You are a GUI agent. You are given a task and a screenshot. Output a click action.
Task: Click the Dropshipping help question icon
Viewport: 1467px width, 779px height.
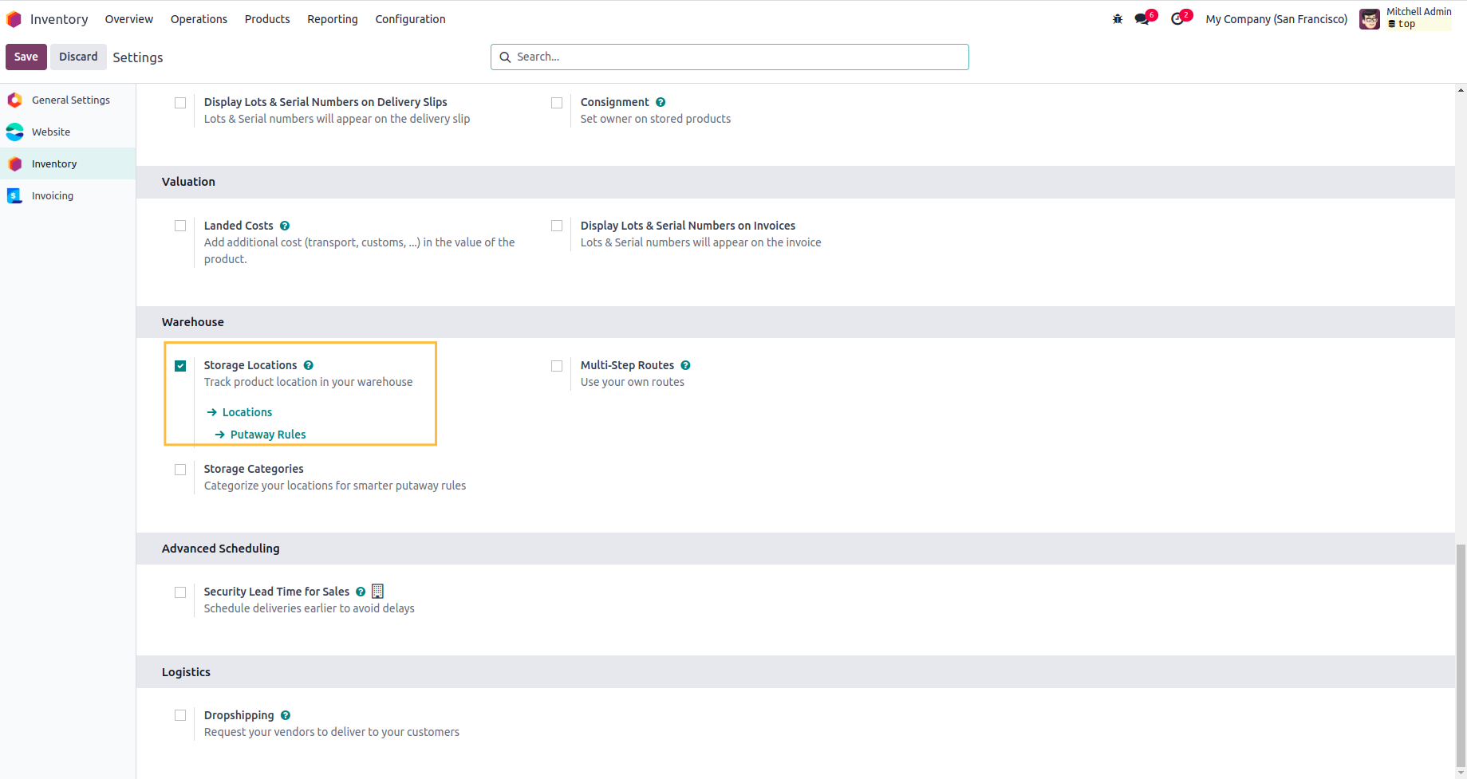pyautogui.click(x=286, y=715)
